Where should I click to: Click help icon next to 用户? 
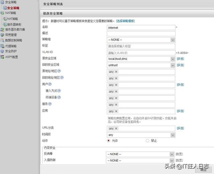[x=50, y=84]
